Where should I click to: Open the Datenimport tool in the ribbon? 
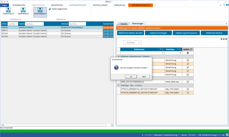click(x=8, y=11)
